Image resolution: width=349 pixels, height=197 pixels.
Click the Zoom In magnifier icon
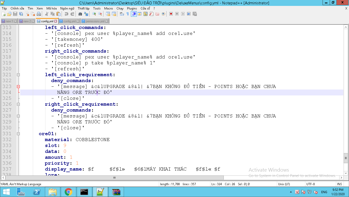[94, 14]
